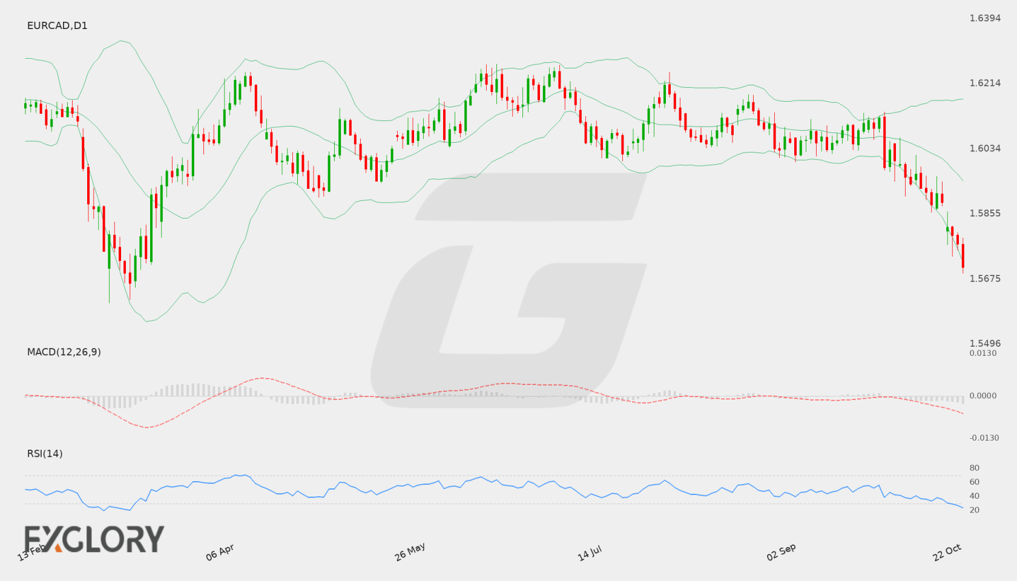Click the 1.5675 price axis label
The width and height of the screenshot is (1017, 581).
coord(985,278)
